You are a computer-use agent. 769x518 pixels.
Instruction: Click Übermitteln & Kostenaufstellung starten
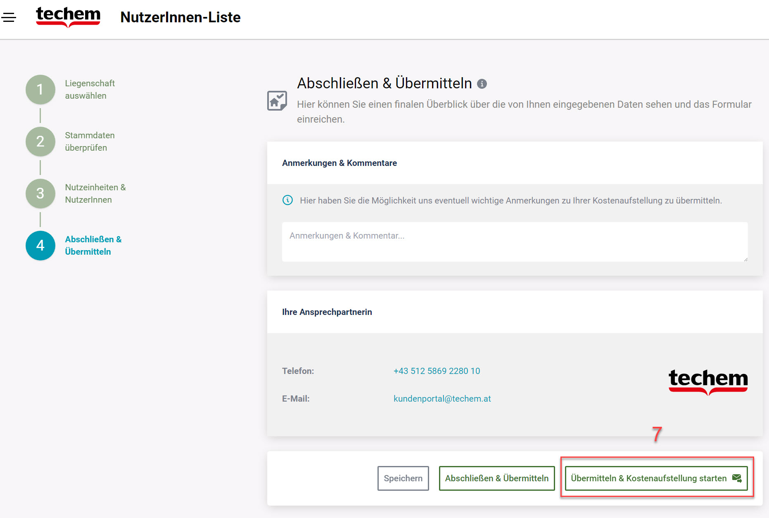[648, 478]
